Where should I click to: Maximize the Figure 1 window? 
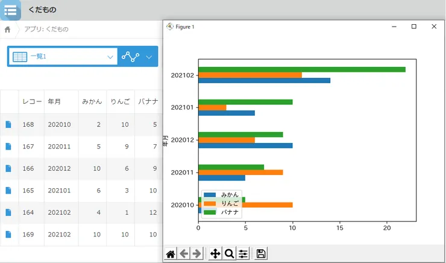coord(414,27)
